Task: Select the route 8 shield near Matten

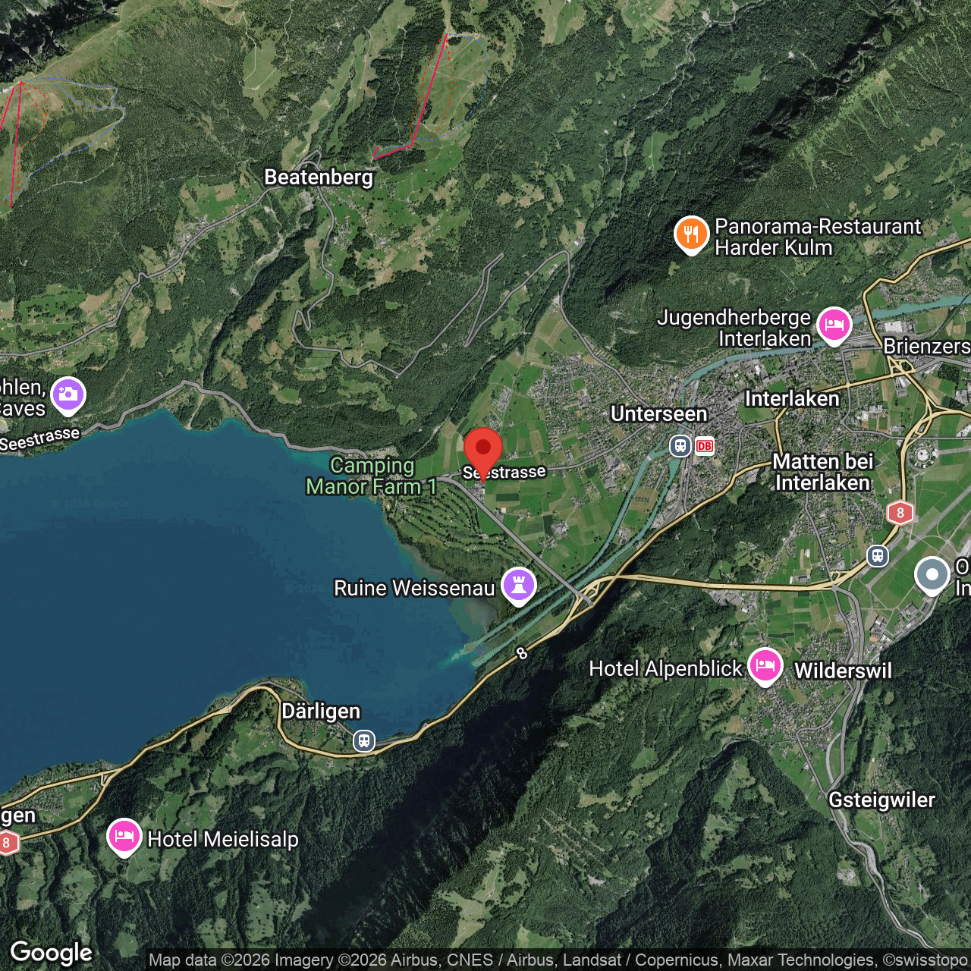Action: 900,513
